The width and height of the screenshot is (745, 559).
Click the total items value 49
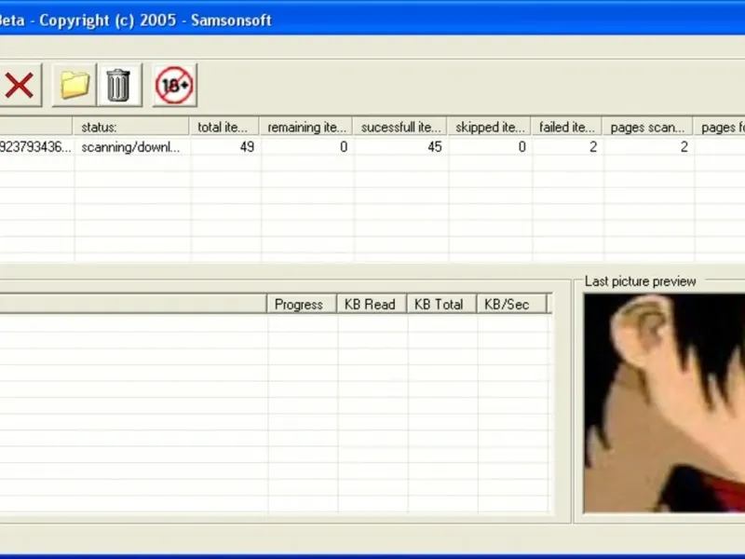point(247,147)
